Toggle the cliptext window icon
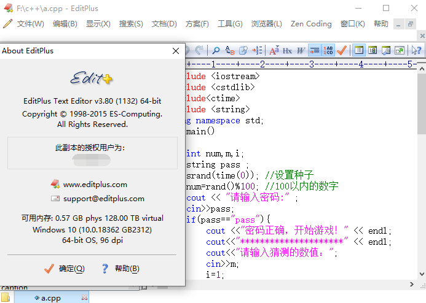This screenshot has width=426, height=303. coord(373,50)
